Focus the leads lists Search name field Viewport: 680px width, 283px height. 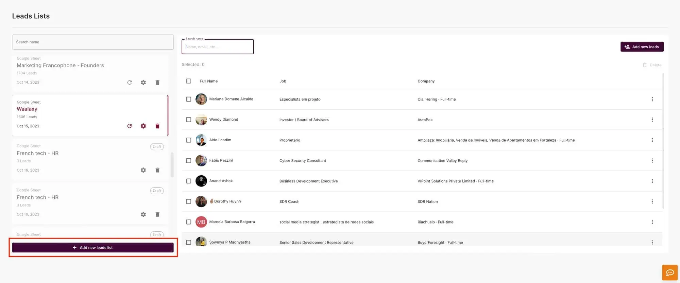pyautogui.click(x=93, y=42)
